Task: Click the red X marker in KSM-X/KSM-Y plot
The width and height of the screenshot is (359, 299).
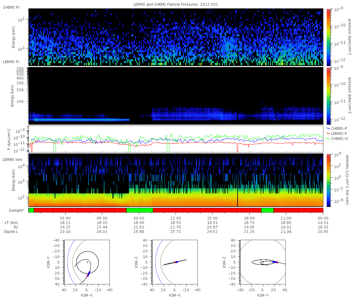Action: click(88, 276)
